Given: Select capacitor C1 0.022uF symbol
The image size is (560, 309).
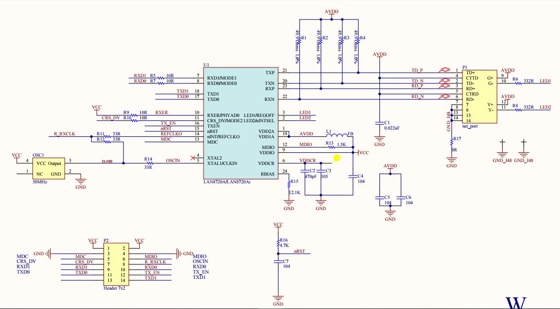Looking at the screenshot, I should [x=380, y=123].
